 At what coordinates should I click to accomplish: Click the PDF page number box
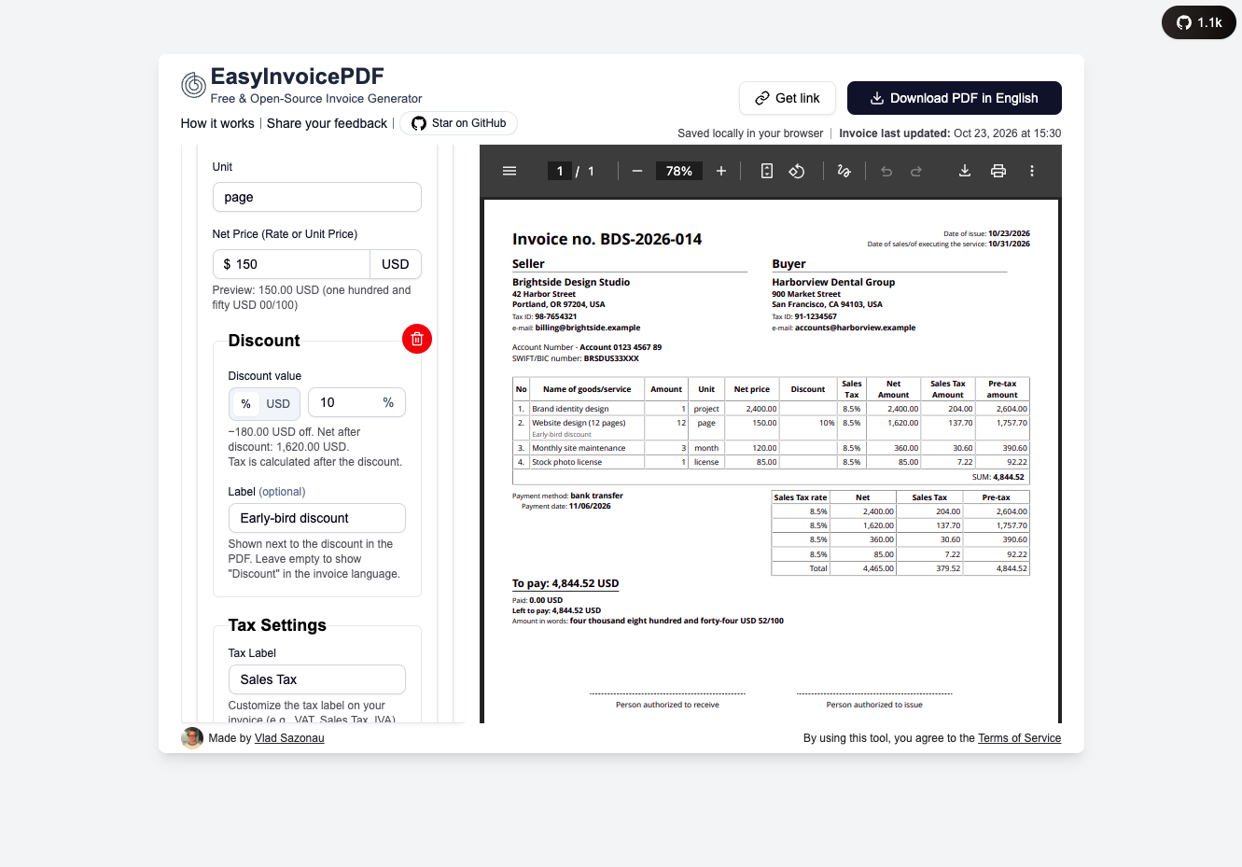click(x=560, y=171)
